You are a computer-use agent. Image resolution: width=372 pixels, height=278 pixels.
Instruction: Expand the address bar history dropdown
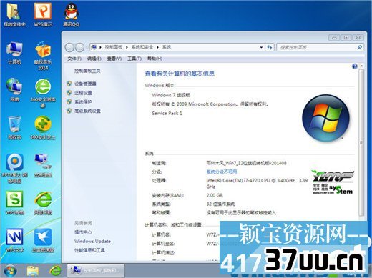click(x=261, y=47)
